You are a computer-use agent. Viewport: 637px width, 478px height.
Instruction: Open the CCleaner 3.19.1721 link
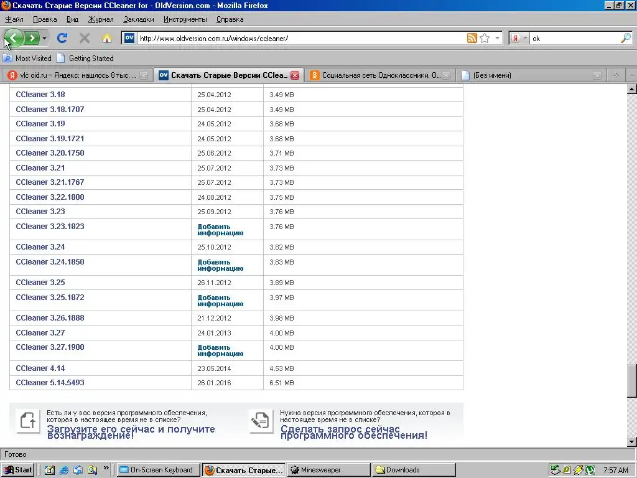[x=50, y=139]
